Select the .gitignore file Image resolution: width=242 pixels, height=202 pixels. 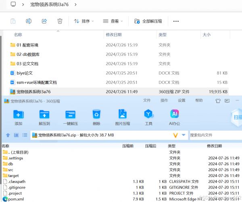pos(14,187)
